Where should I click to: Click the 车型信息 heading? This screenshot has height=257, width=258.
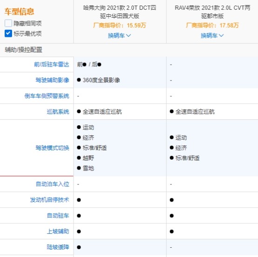[x=20, y=12]
